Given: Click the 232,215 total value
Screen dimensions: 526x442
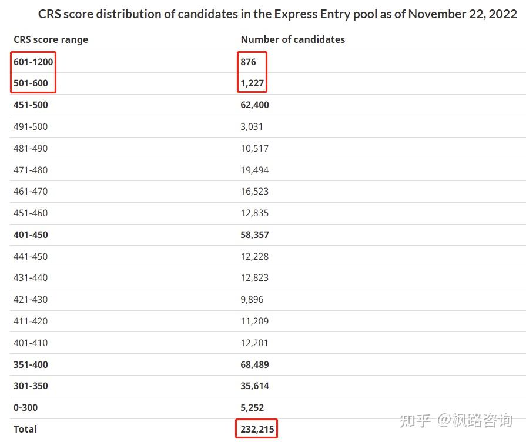Looking at the screenshot, I should pyautogui.click(x=257, y=430).
